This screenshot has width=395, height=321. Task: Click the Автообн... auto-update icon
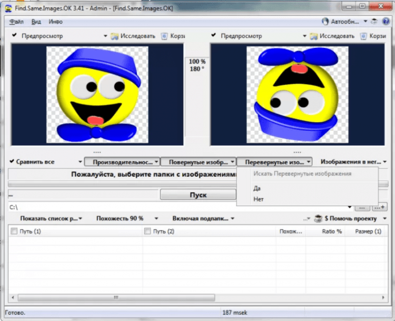coord(325,22)
